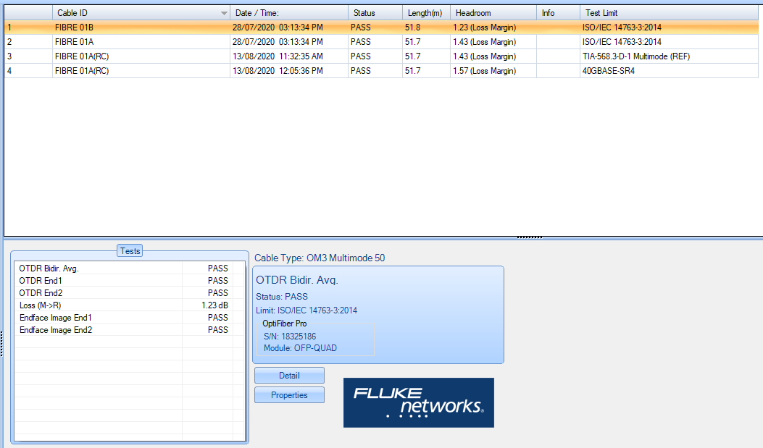Click the Length(m) column header
763x448 pixels.
[x=425, y=13]
